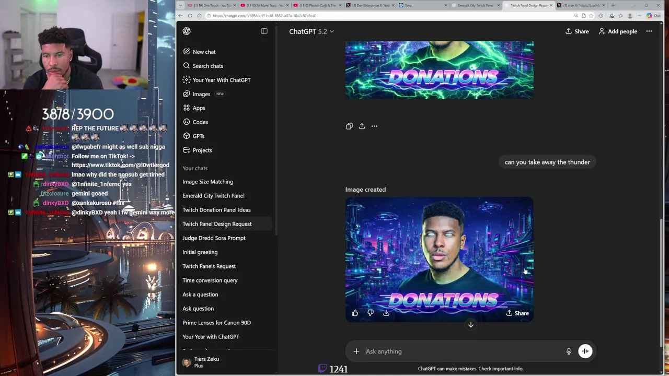Open Initial greeting chat
Image resolution: width=669 pixels, height=376 pixels.
(200, 252)
